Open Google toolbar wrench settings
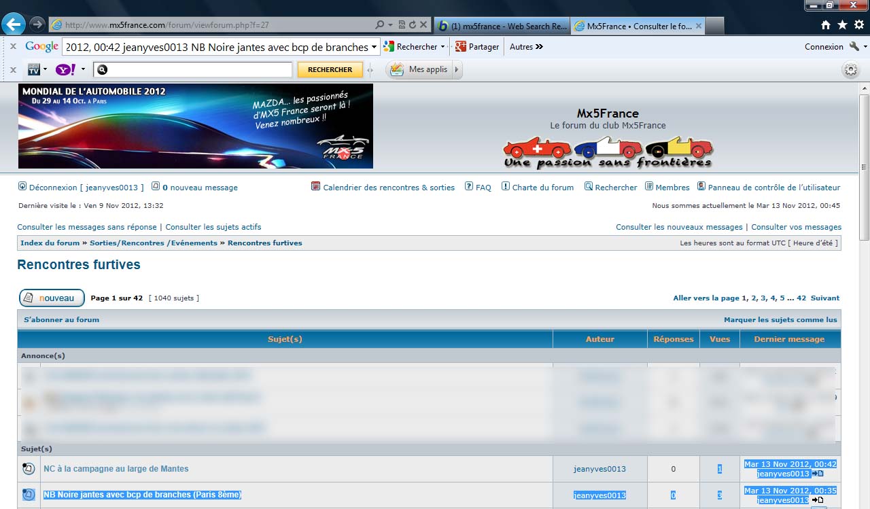 click(x=854, y=47)
